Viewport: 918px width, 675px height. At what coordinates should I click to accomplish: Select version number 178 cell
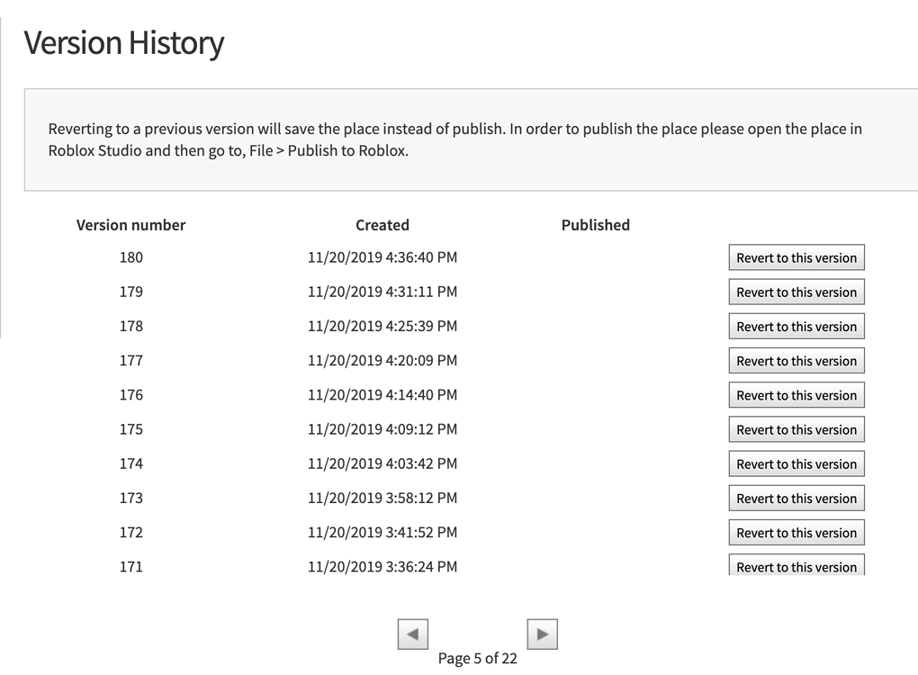point(131,326)
